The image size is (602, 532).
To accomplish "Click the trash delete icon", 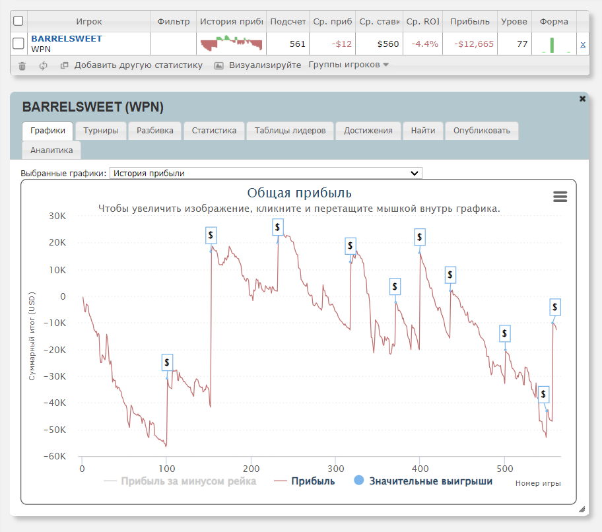I will [22, 65].
